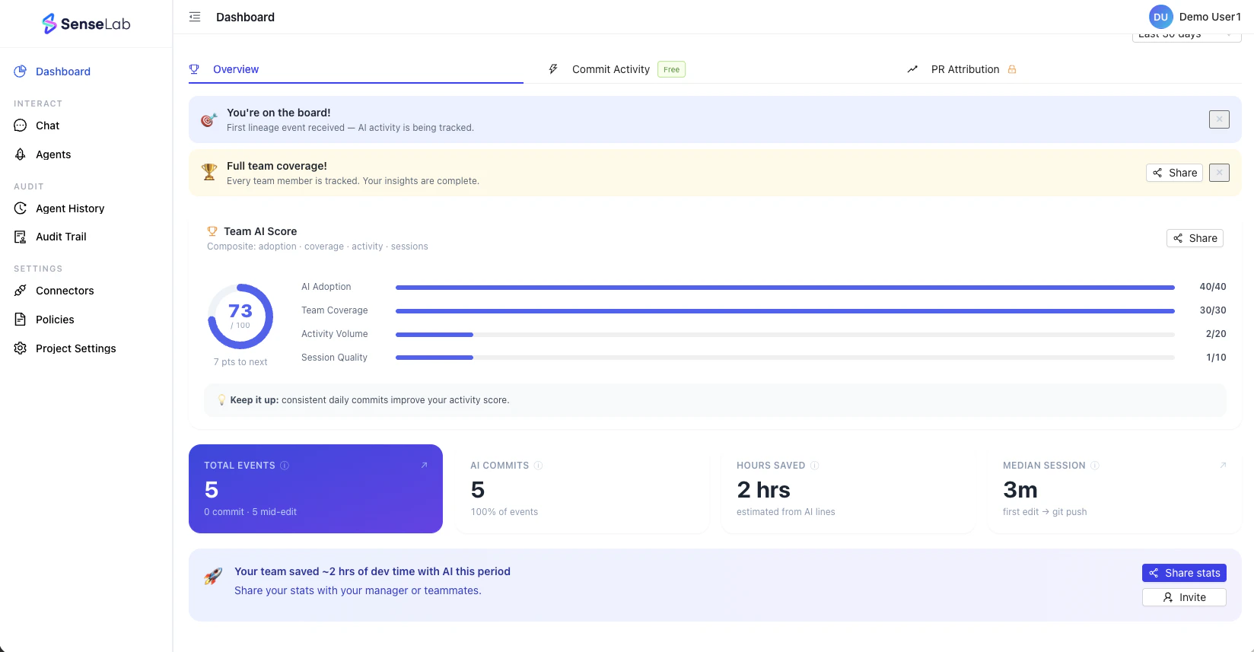Click the Connectors plug icon
Image resolution: width=1254 pixels, height=652 pixels.
click(21, 291)
